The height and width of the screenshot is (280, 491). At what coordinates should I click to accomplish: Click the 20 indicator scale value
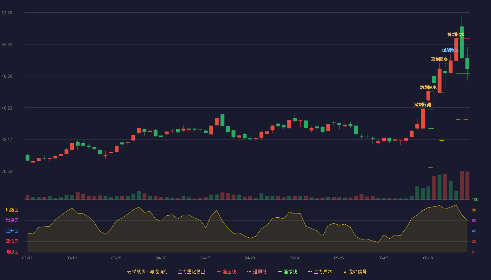[474, 241]
